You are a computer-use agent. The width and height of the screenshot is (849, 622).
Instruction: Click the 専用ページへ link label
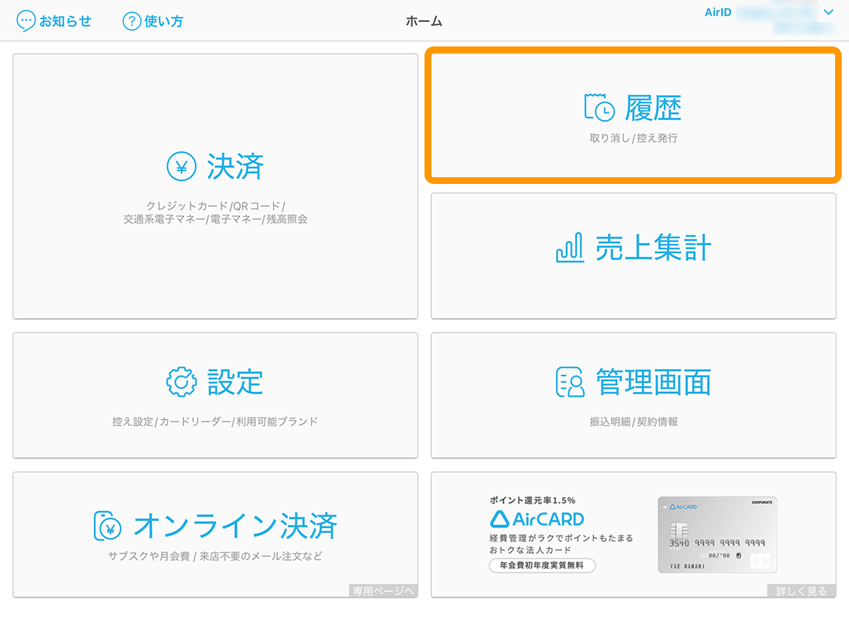coord(383,591)
